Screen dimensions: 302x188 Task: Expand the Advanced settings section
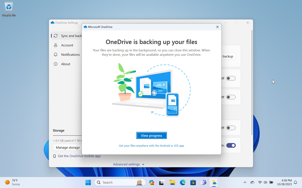point(128,164)
